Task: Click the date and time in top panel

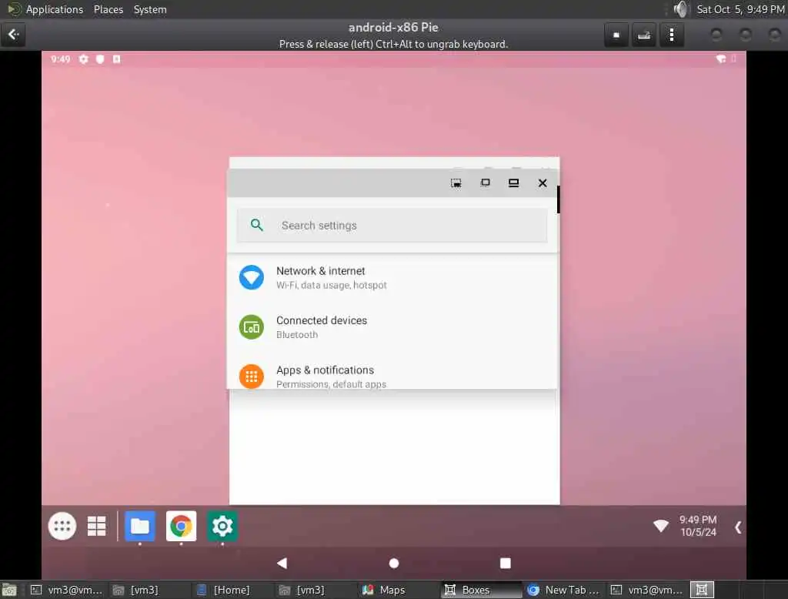Action: click(740, 9)
